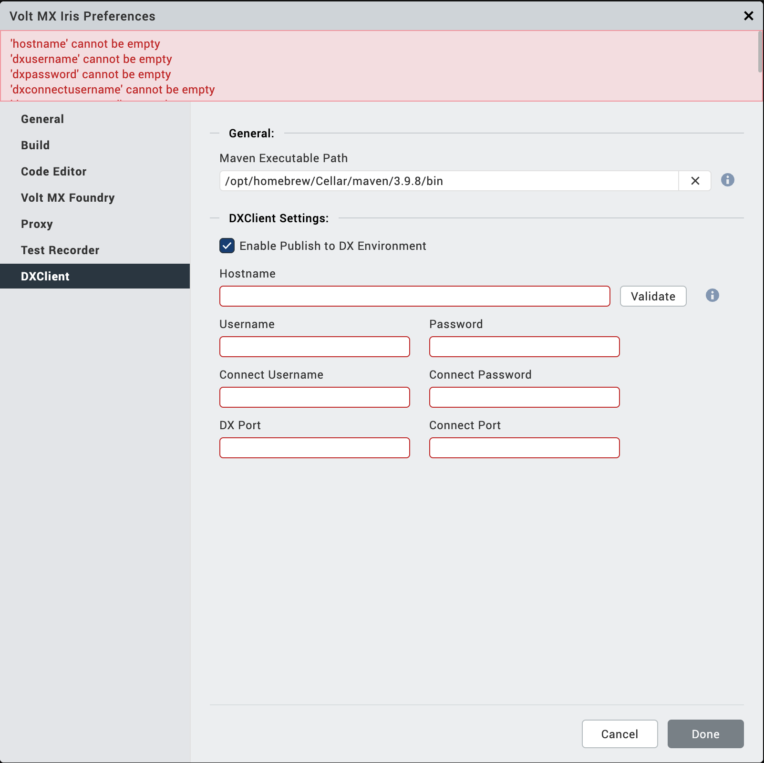Focus the Password input field
Screen dimensions: 764x763
pos(524,347)
